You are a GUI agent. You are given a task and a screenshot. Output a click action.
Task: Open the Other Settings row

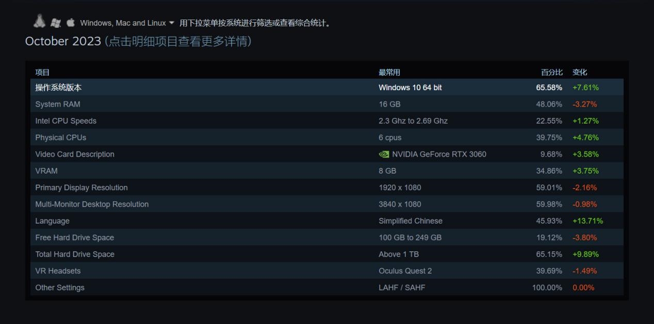(x=60, y=287)
